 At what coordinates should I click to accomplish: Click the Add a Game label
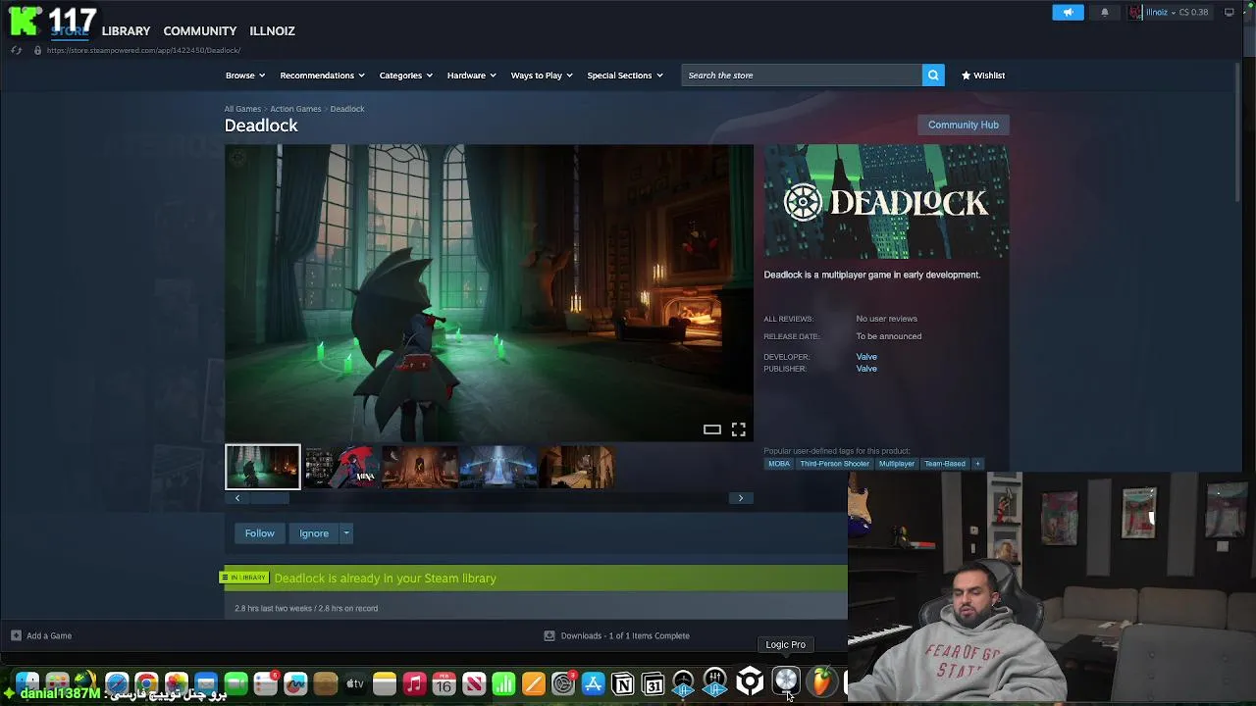tap(49, 635)
